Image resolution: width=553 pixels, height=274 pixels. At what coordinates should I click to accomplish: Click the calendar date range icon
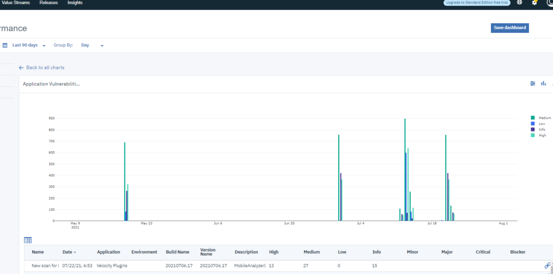(x=5, y=46)
